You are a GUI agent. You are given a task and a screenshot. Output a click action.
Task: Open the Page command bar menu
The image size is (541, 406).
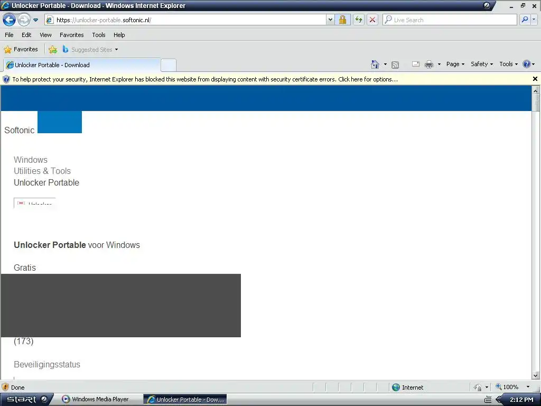coord(455,64)
